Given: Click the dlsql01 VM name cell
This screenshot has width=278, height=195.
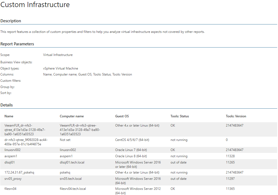Looking at the screenshot, I should (x=9, y=162).
